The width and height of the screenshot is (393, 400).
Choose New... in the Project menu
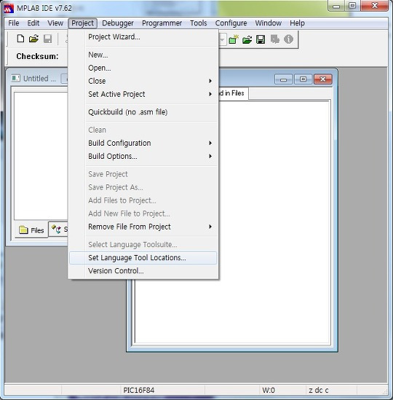[x=143, y=55]
